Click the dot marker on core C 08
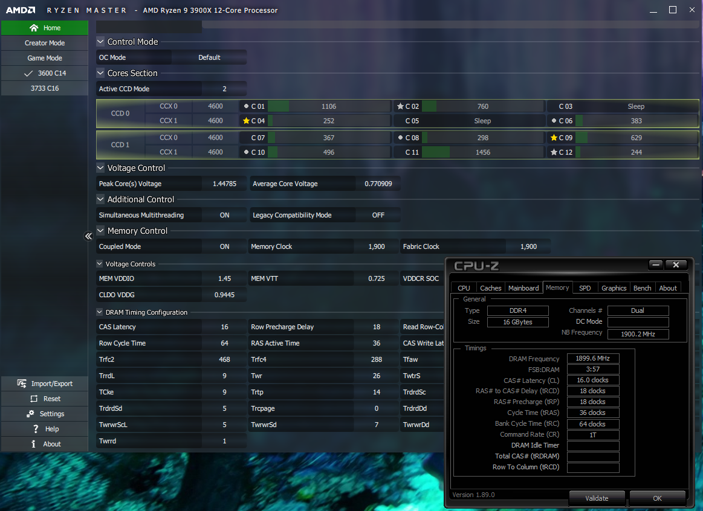Screen dimensions: 703x511 (x=400, y=138)
